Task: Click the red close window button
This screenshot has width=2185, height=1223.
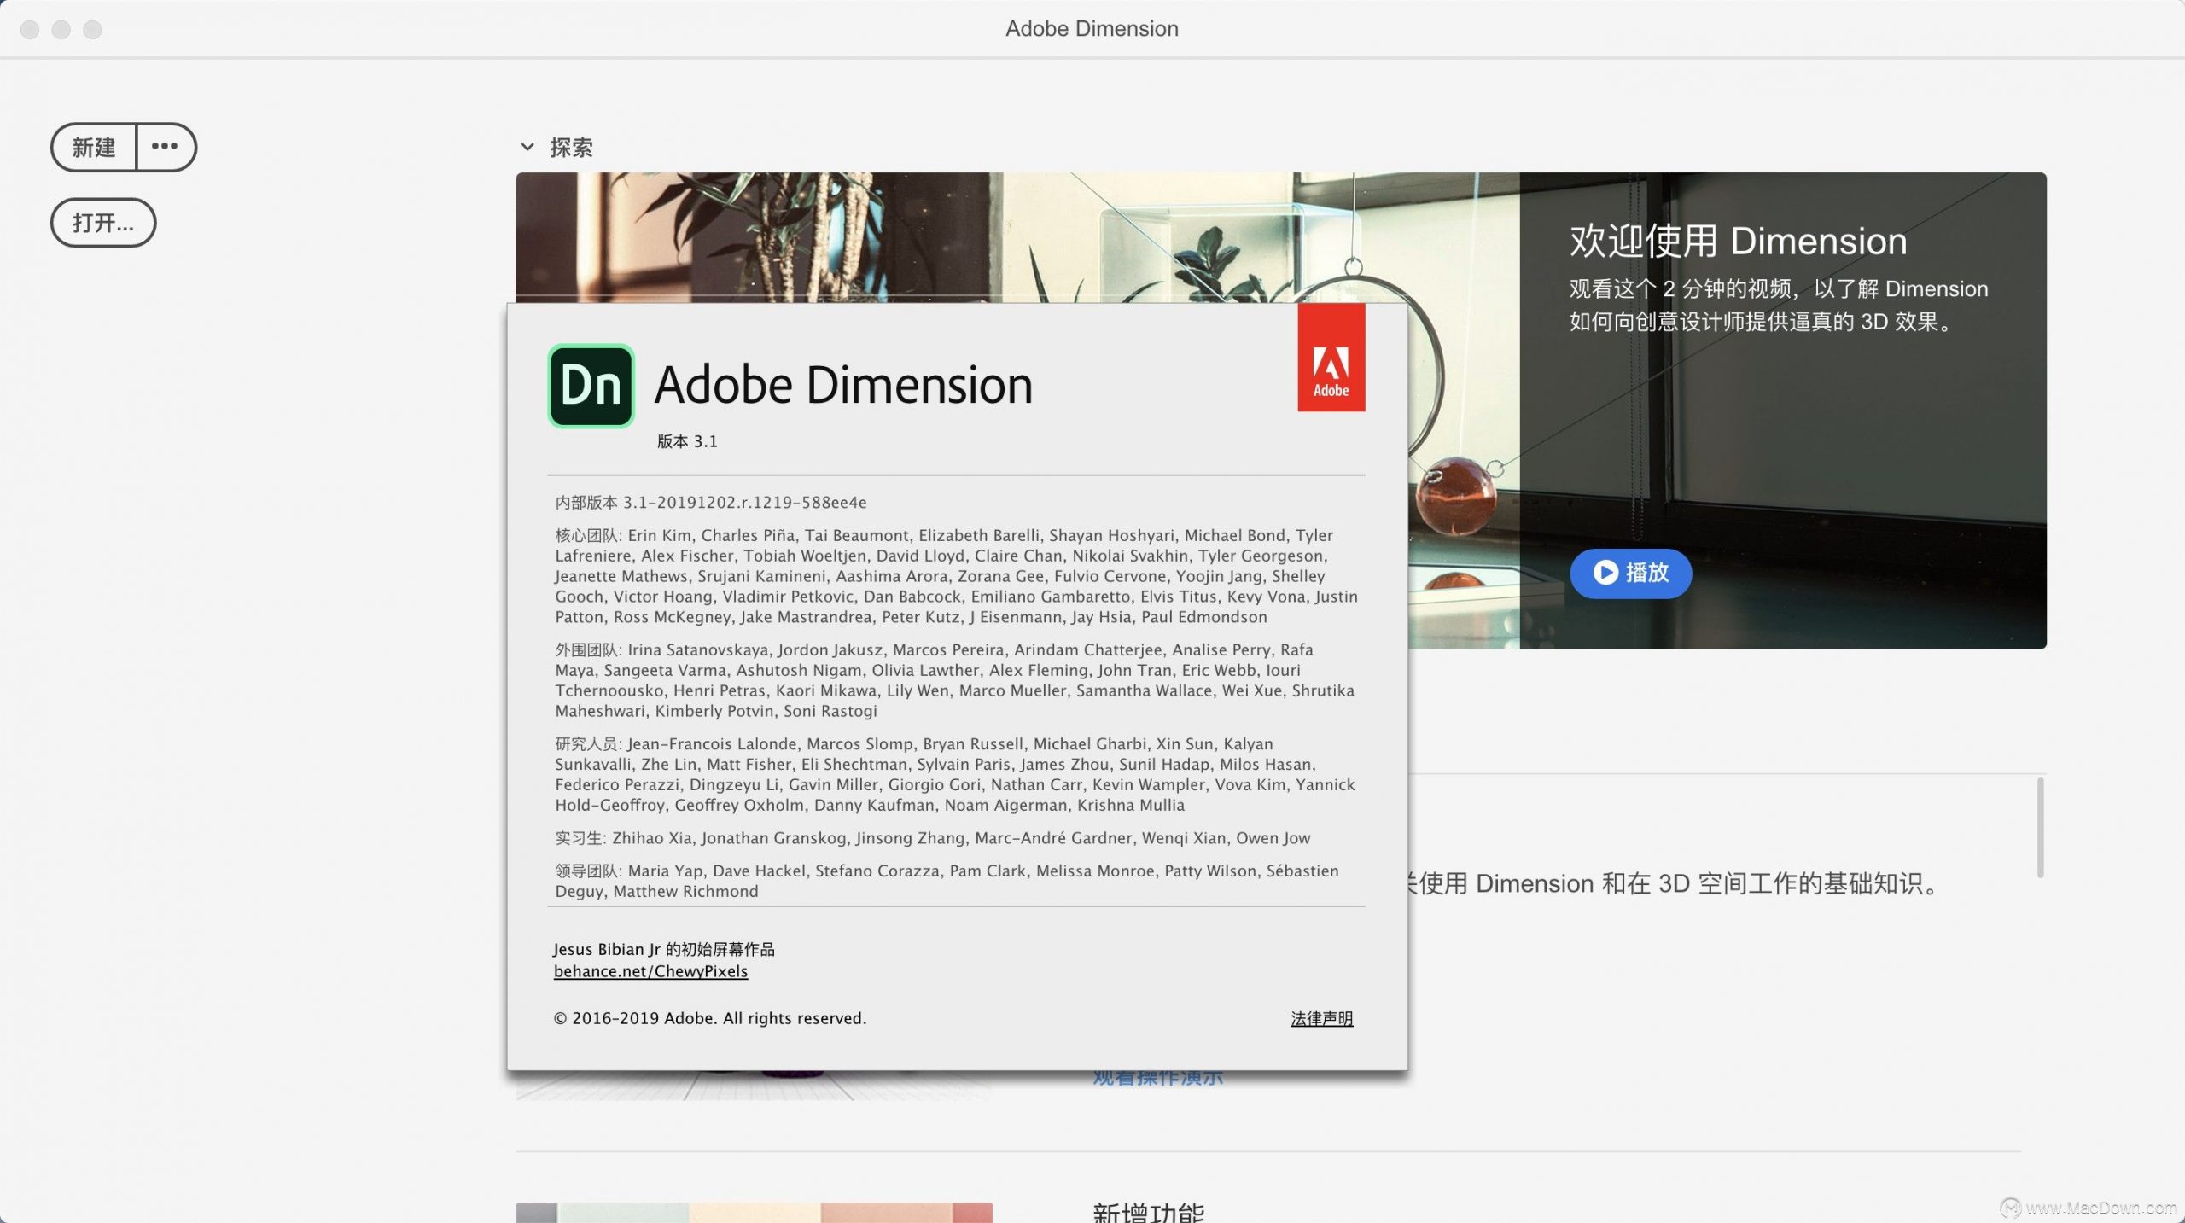Action: click(30, 30)
